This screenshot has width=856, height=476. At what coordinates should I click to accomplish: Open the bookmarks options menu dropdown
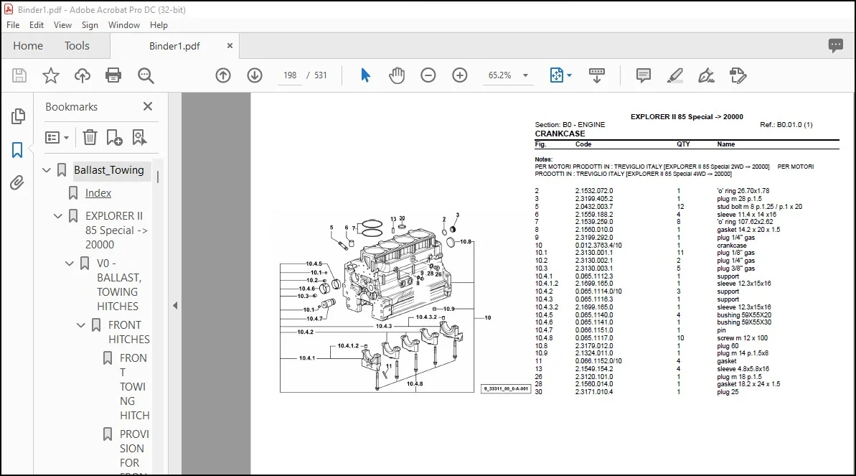57,137
